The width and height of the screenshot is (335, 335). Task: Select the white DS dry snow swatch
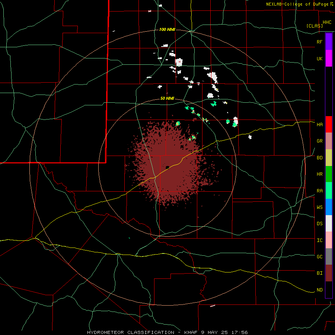point(329,223)
